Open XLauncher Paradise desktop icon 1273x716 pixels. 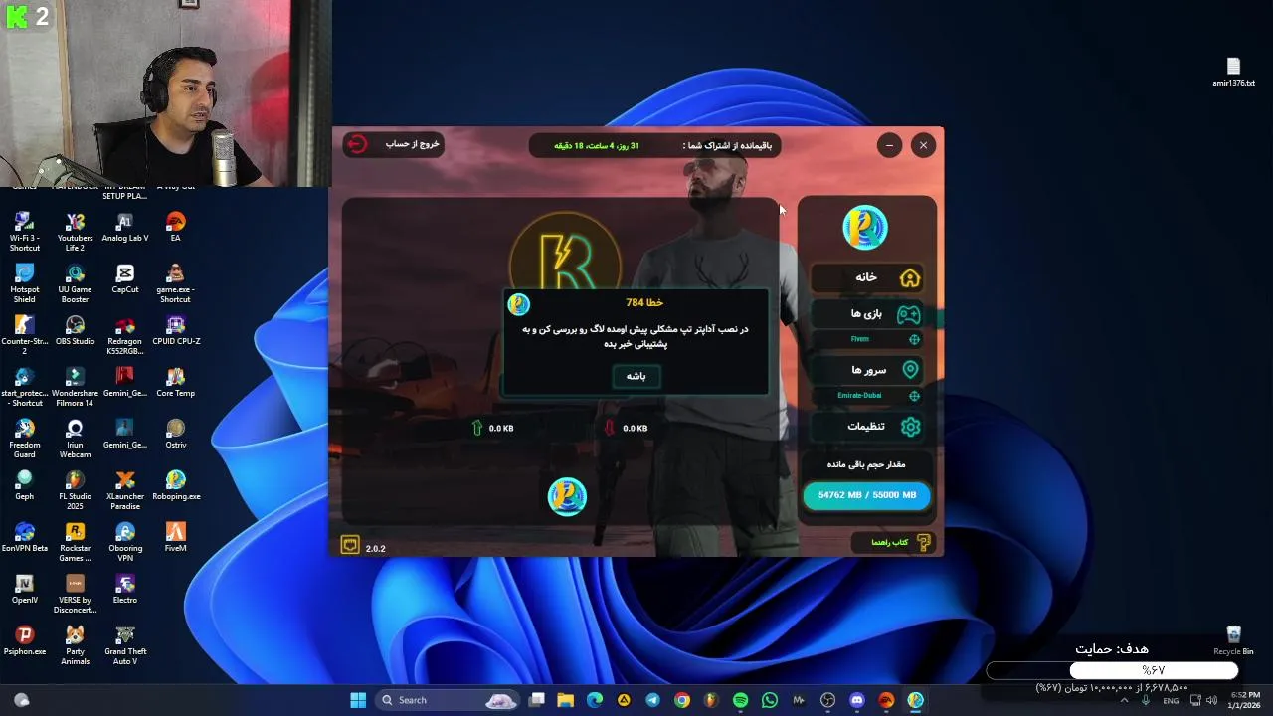point(124,489)
